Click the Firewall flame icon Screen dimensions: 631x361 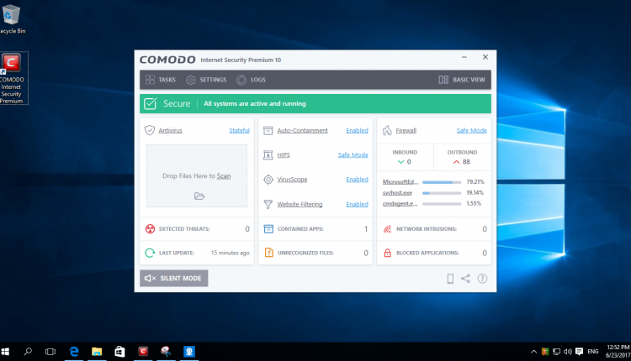[x=387, y=130]
